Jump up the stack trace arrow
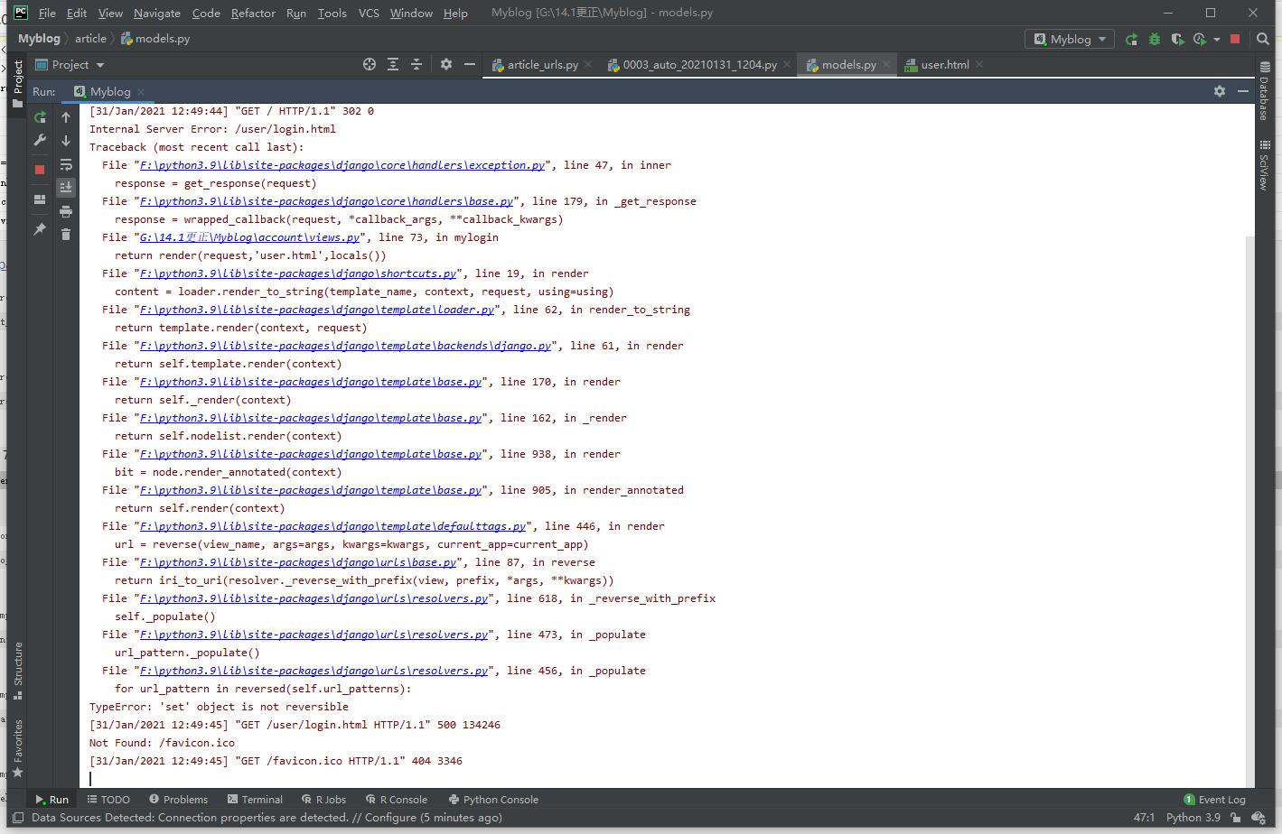This screenshot has width=1282, height=834. point(66,117)
